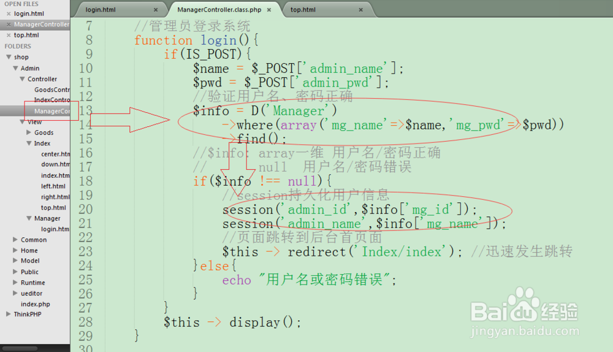Click session('admin_name' code line
The image size is (613, 352).
[x=364, y=224]
